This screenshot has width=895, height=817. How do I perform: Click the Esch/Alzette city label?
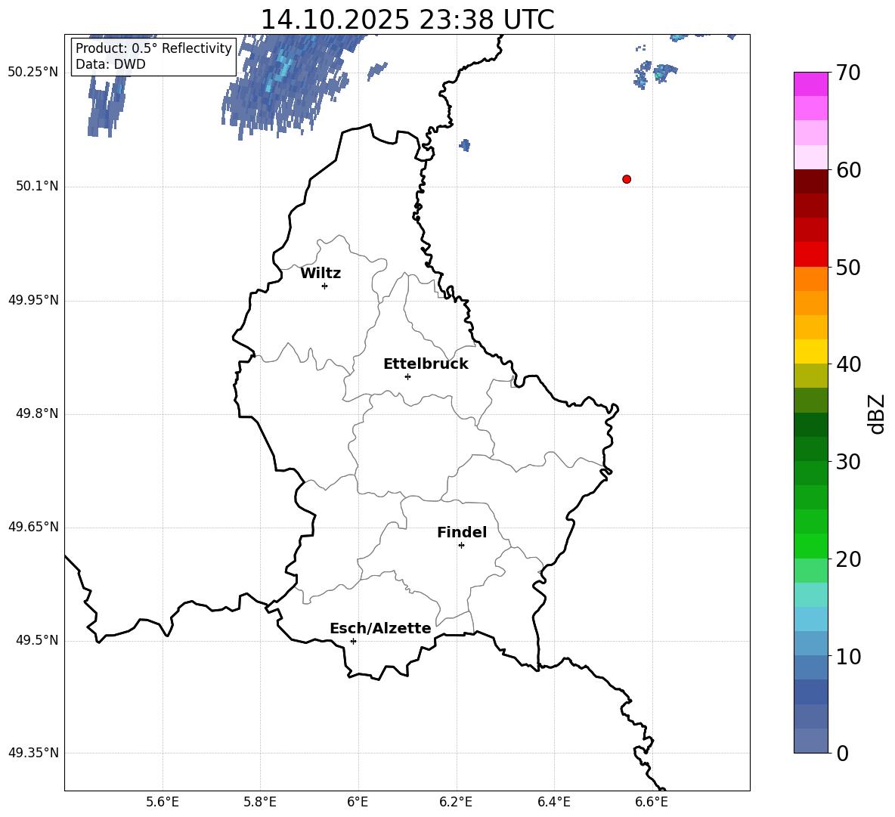pos(380,628)
